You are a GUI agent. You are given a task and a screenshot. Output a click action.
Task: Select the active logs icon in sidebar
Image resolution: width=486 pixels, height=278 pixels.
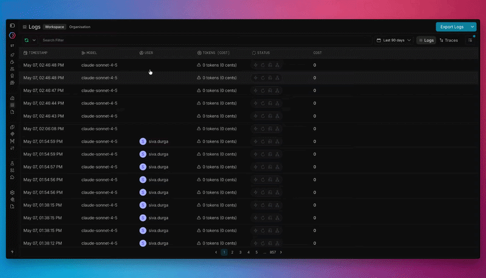pos(12,105)
